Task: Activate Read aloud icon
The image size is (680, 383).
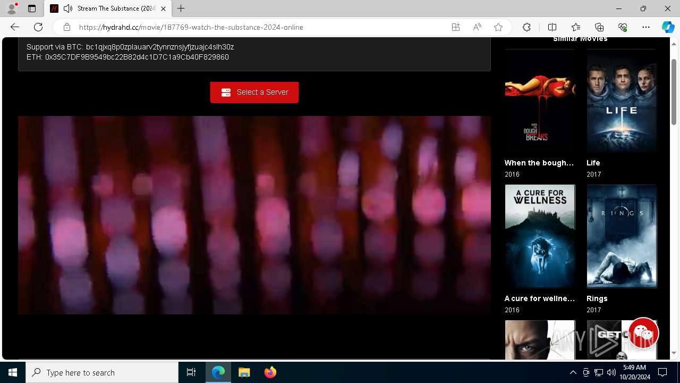Action: [x=477, y=27]
